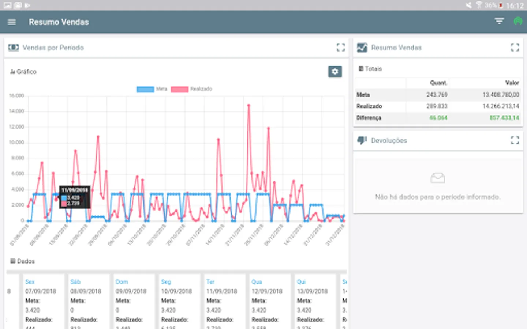527x329 pixels.
Task: Click the empty inbox icon in Devoluções
Action: (x=437, y=178)
